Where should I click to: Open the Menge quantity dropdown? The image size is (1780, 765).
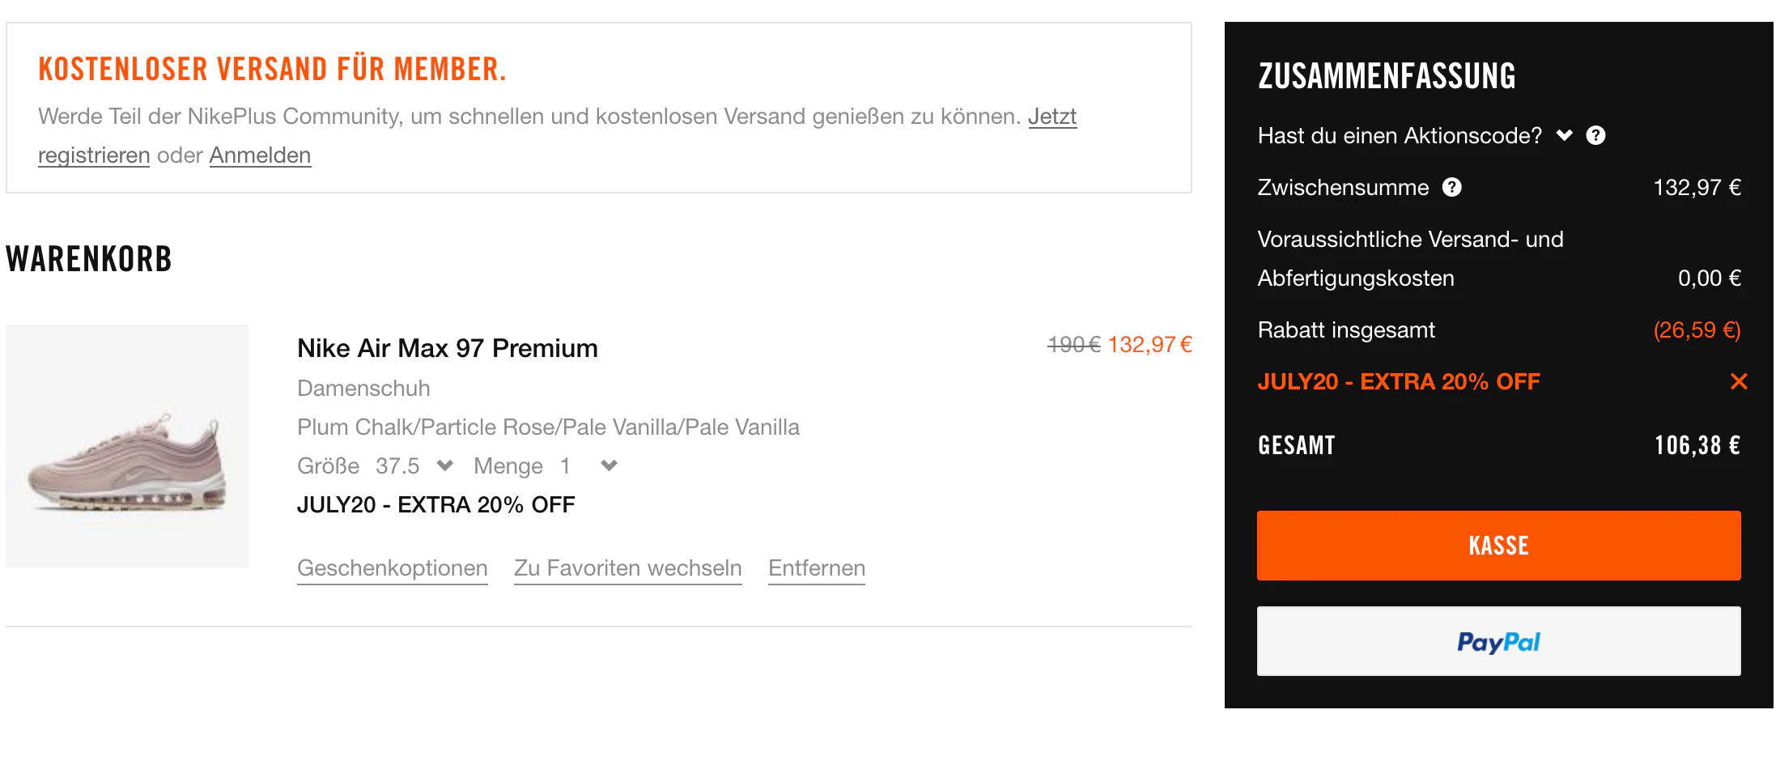tap(610, 465)
